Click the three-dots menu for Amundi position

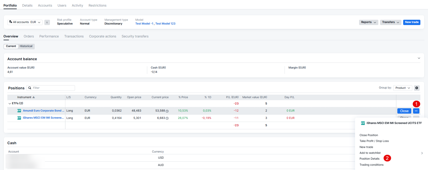(x=416, y=111)
